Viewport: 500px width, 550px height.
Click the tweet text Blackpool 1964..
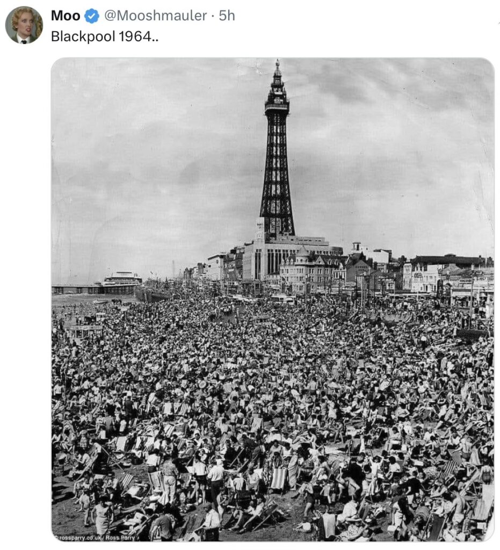105,37
